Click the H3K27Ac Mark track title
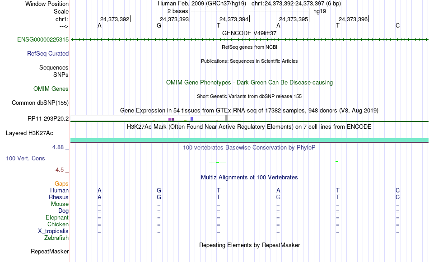Image resolution: width=429 pixels, height=262 pixels. (x=249, y=127)
